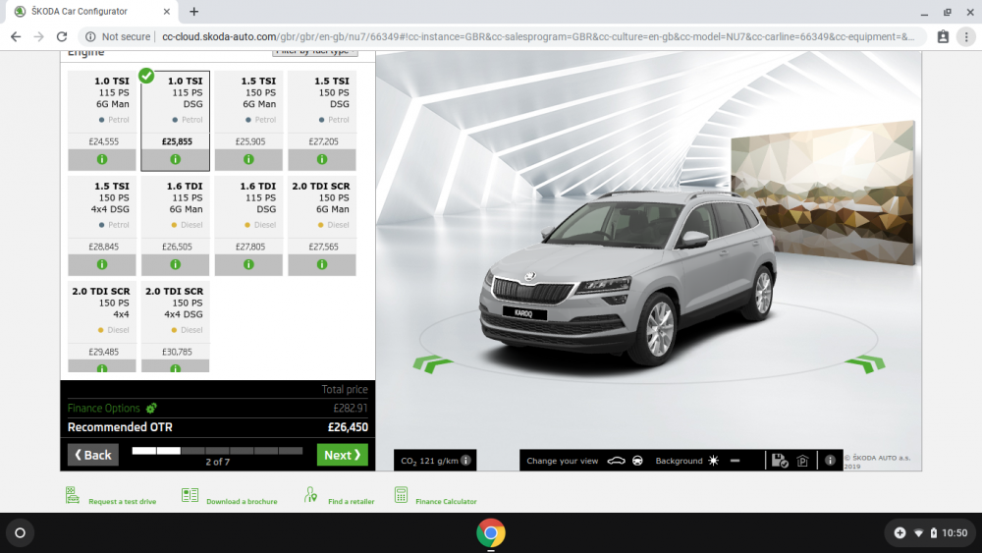Switch to interior steering wheel view
Image resolution: width=982 pixels, height=553 pixels.
637,461
